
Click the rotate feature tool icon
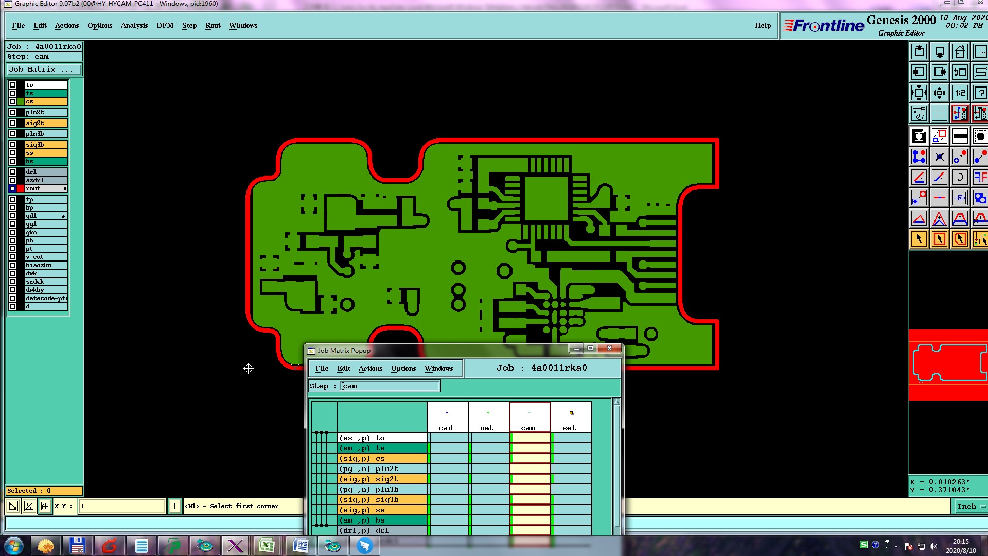pyautogui.click(x=960, y=177)
